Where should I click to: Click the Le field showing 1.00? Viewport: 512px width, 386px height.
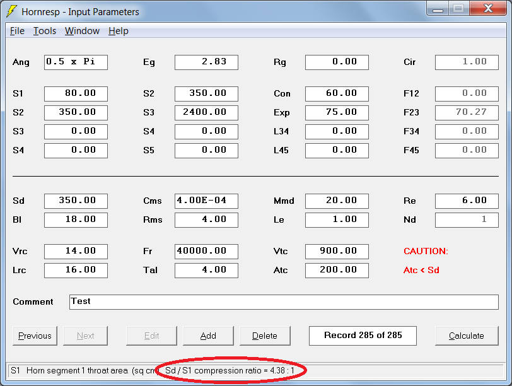click(337, 219)
